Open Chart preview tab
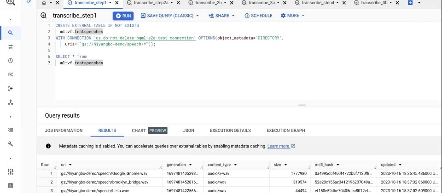442x193 pixels. click(149, 131)
